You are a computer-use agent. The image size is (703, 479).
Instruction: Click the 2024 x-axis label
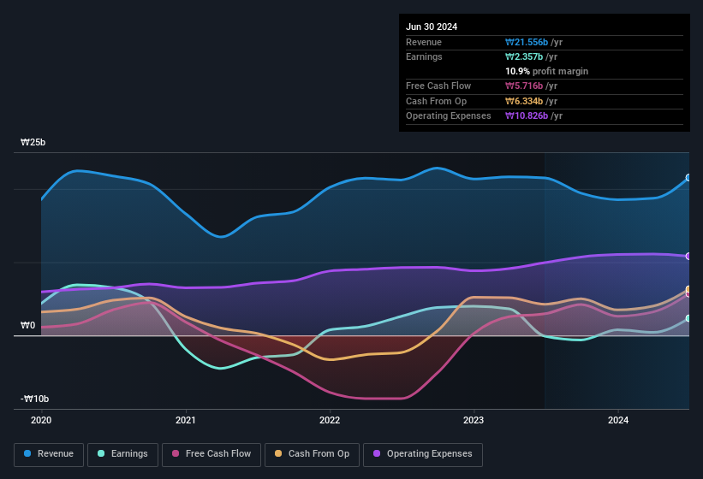click(618, 420)
